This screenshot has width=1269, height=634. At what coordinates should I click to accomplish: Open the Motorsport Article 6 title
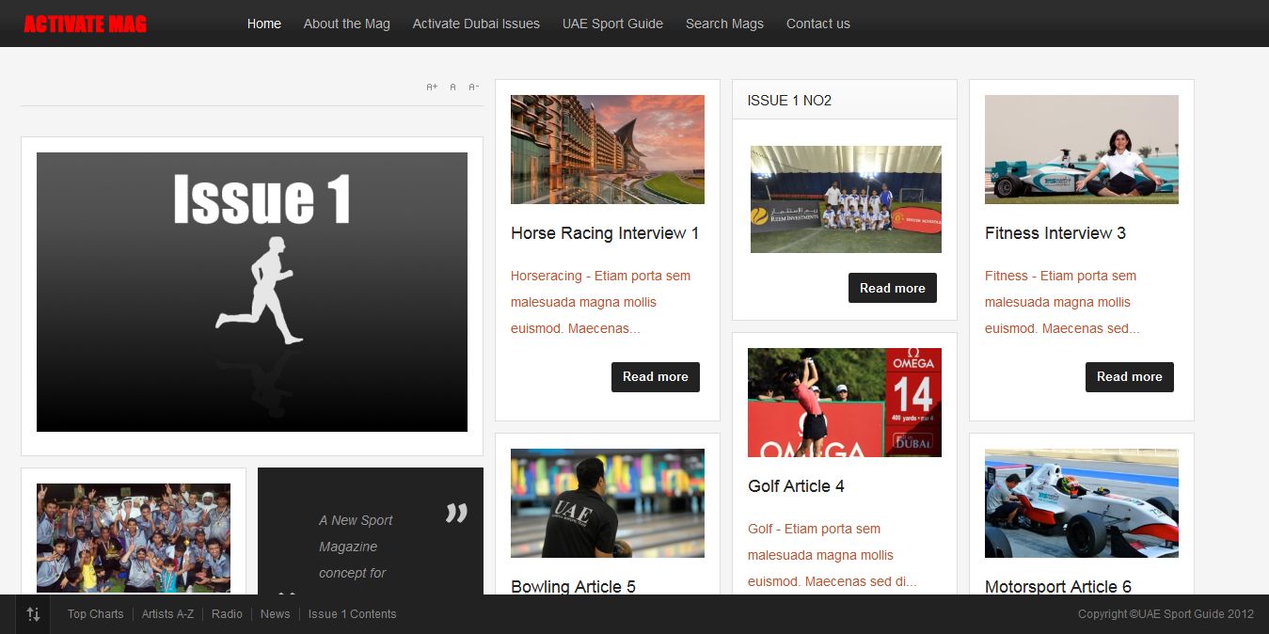(x=1058, y=586)
